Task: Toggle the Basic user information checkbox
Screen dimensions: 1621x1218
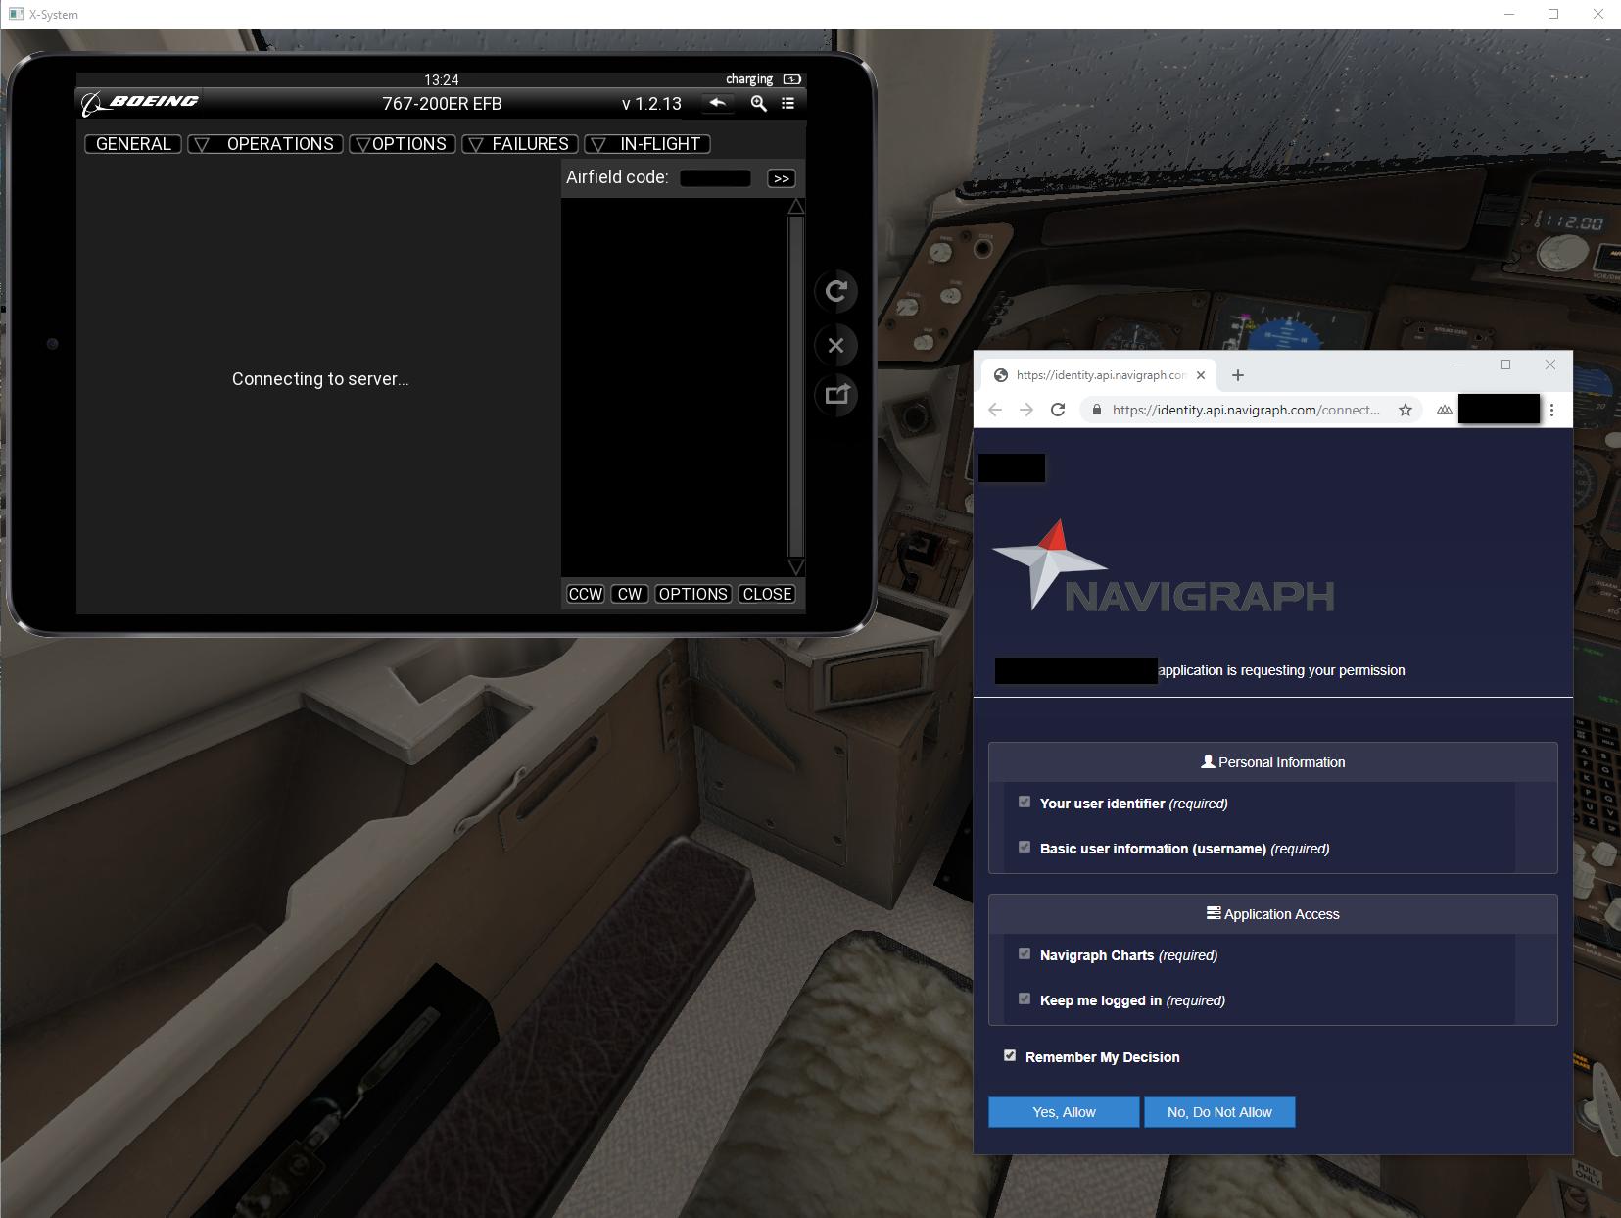Action: point(1025,847)
